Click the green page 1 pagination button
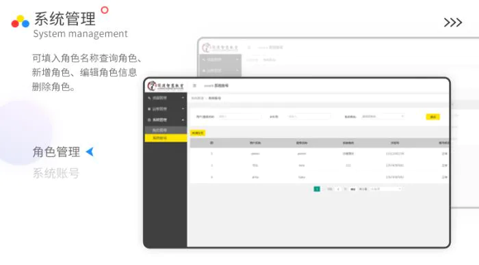Image resolution: width=479 pixels, height=265 pixels. [317, 189]
